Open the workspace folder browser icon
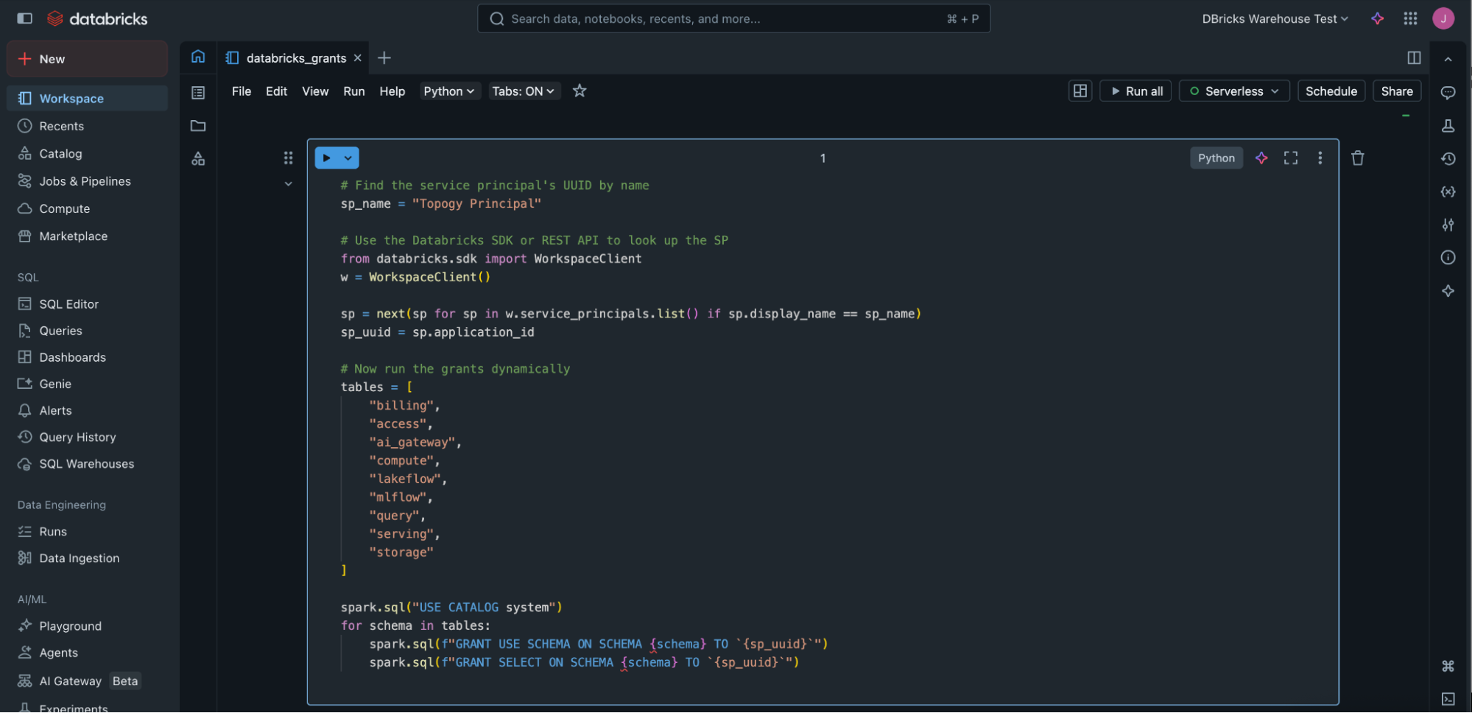This screenshot has height=713, width=1472. click(x=198, y=125)
